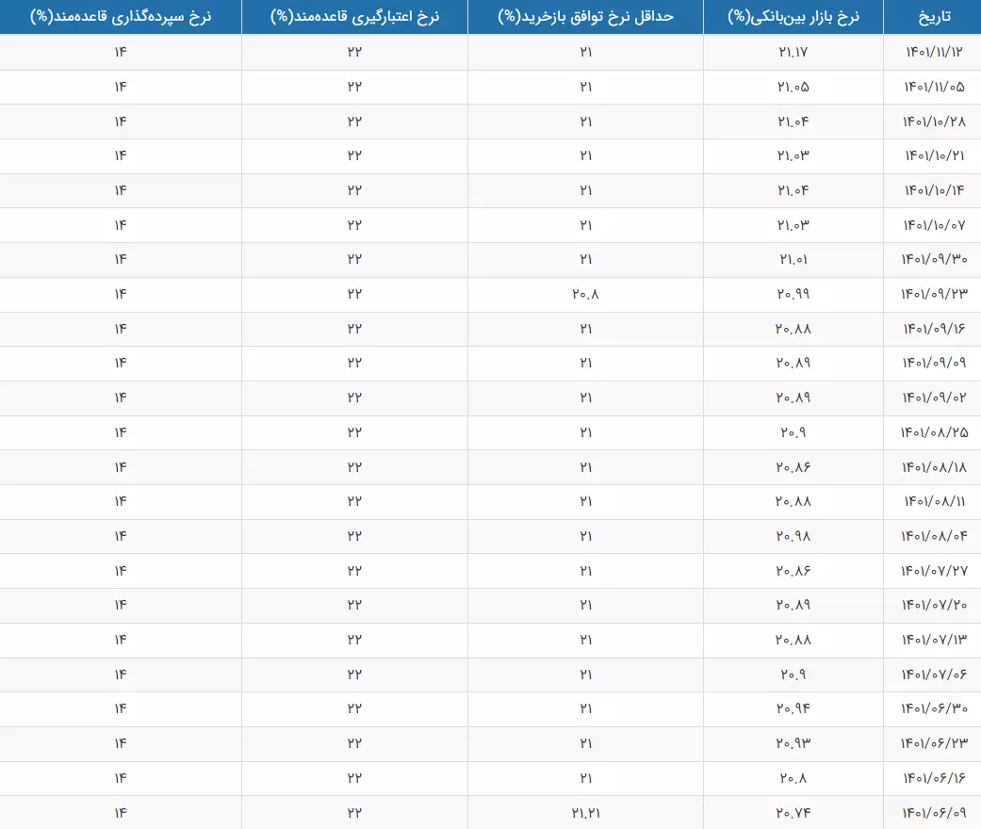Select the interbank rate value ۲۱.۰۵
The height and width of the screenshot is (829, 981).
[793, 87]
